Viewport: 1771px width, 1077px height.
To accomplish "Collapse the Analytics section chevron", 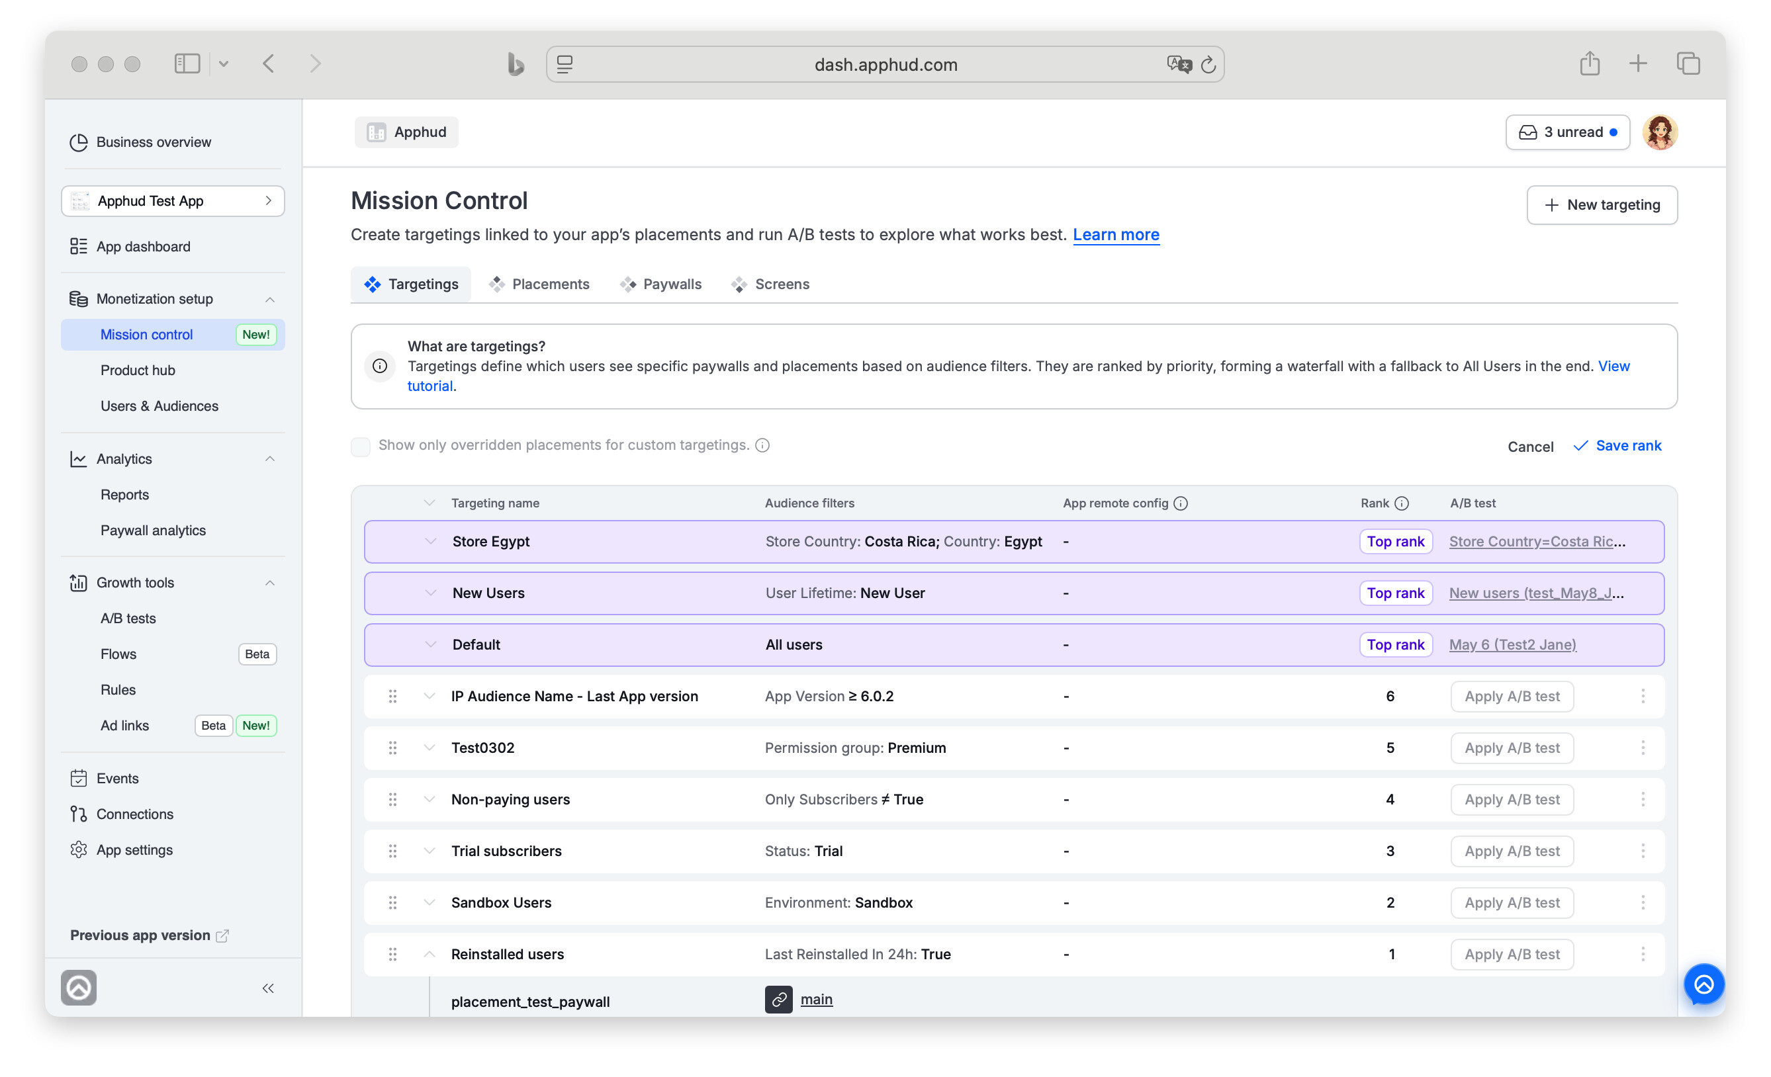I will coord(269,458).
